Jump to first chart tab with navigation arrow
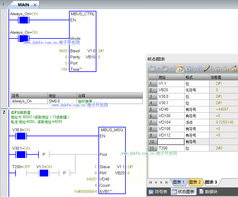This screenshot has height=197, width=238. coord(150,182)
